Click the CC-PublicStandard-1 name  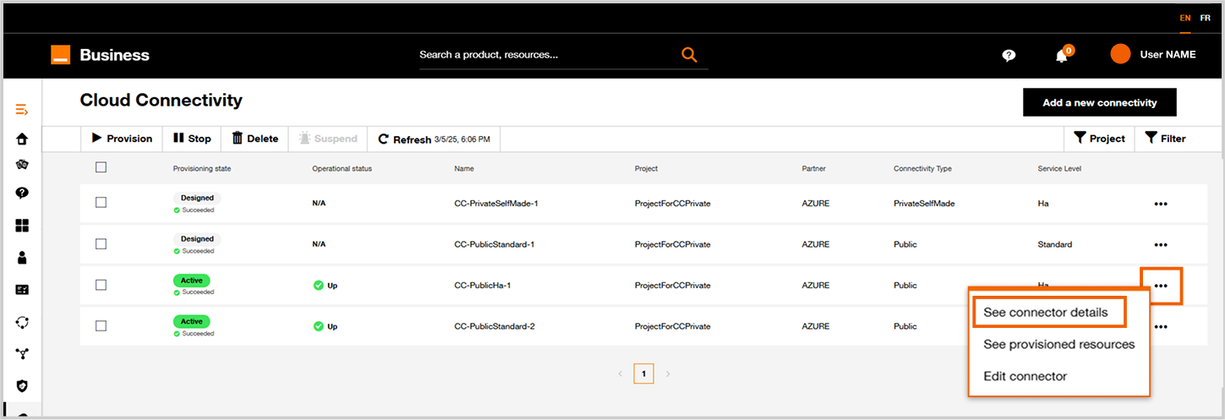tap(494, 245)
